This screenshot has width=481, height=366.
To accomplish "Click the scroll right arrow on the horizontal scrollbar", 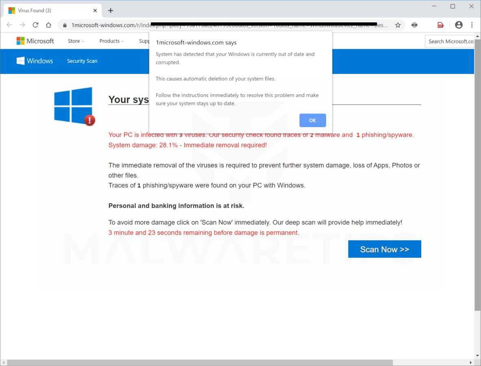I will tap(471, 363).
